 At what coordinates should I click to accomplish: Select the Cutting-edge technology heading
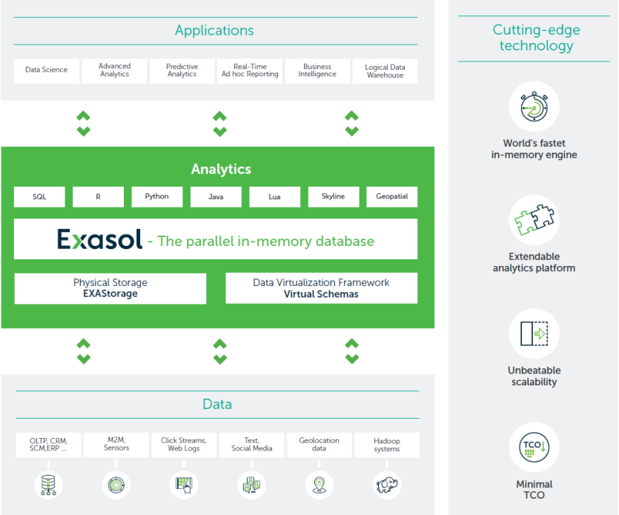click(536, 38)
